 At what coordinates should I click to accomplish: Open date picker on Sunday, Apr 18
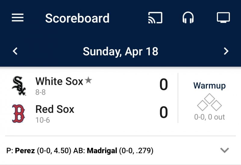click(x=120, y=51)
